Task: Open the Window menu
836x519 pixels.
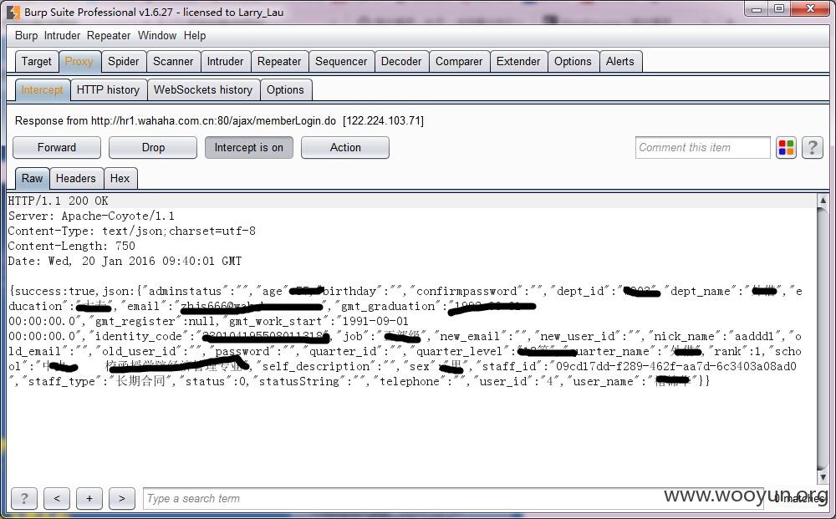Action: tap(157, 36)
